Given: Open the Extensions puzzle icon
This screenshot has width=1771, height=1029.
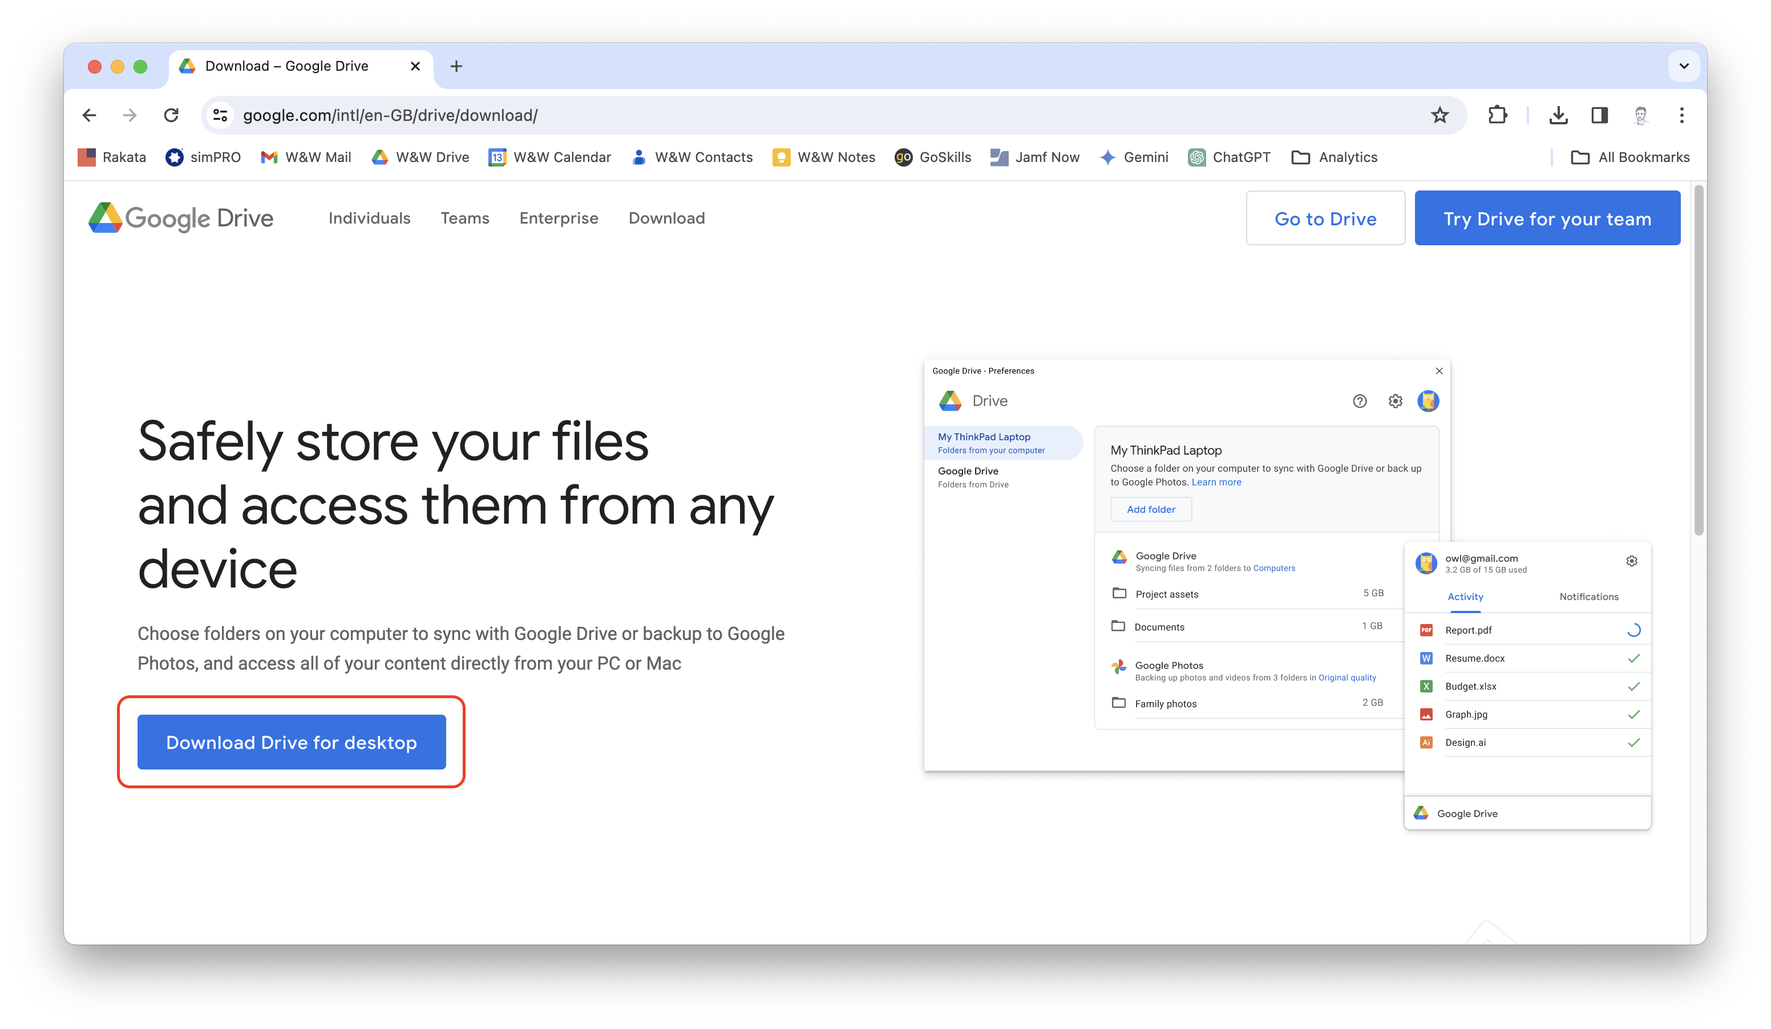Looking at the screenshot, I should click(1497, 115).
